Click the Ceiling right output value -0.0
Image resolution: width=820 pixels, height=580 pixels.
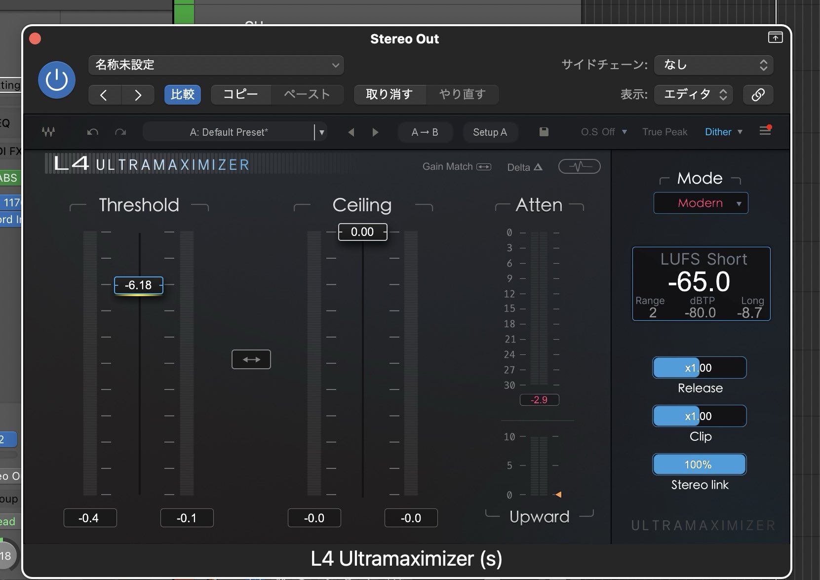tap(411, 518)
